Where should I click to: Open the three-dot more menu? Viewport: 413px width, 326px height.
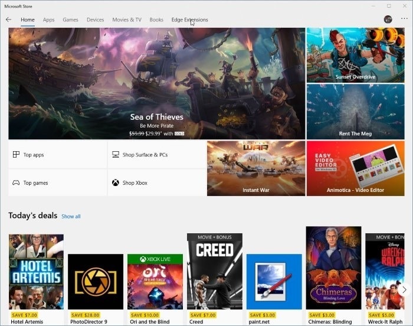(x=404, y=18)
